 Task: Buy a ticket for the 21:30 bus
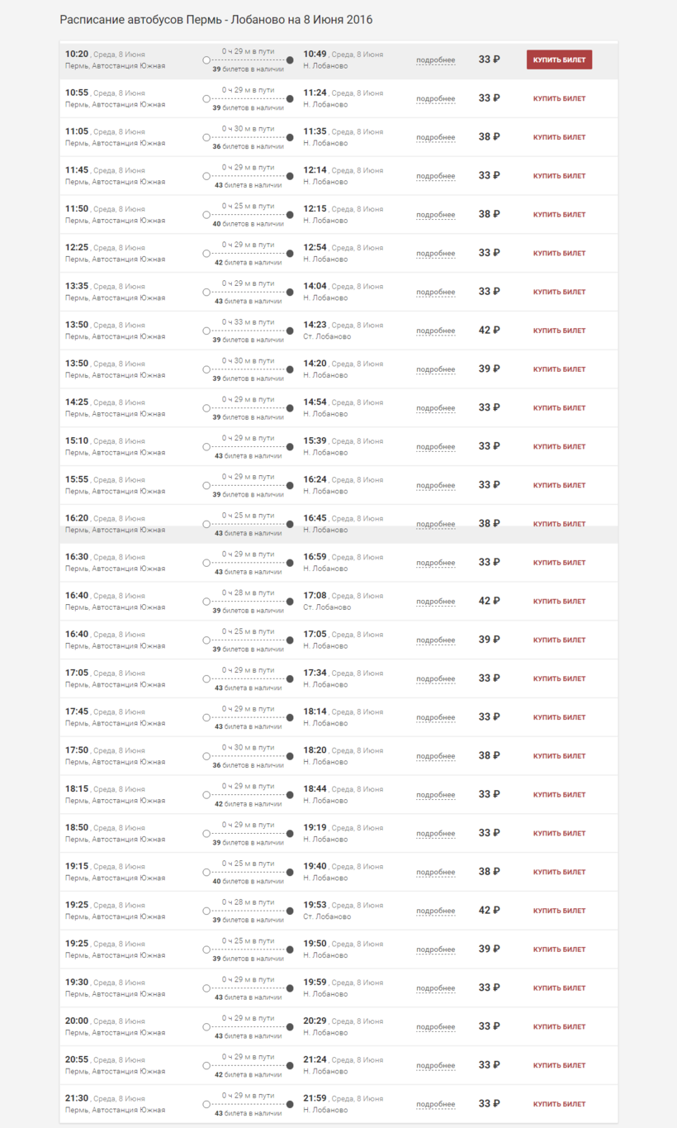pyautogui.click(x=559, y=1104)
